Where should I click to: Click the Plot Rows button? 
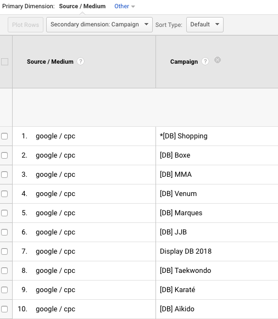click(25, 25)
